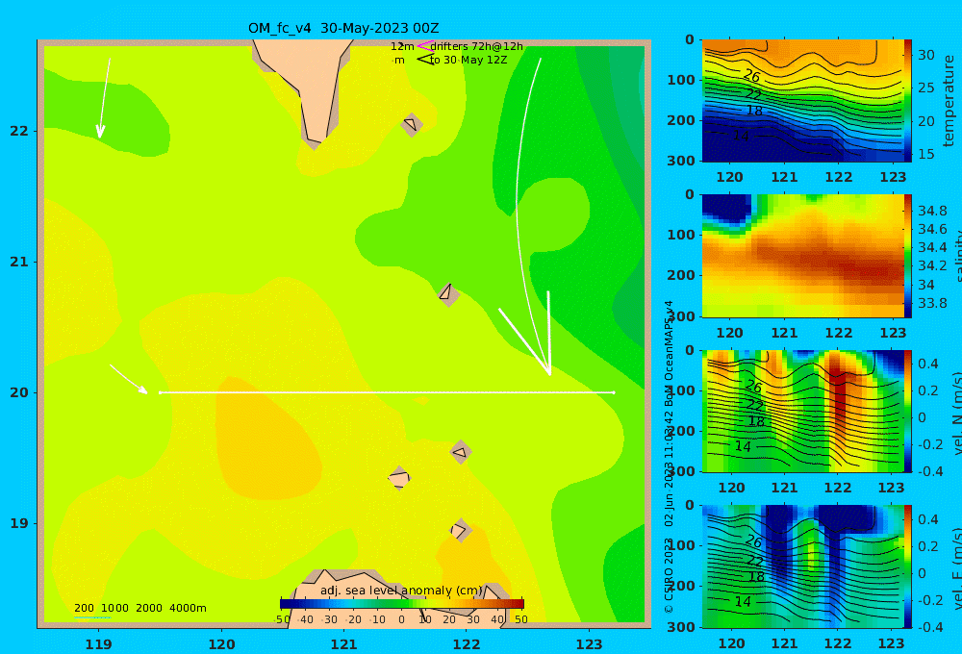Click the latitude tick label 19 on main map
The height and width of the screenshot is (654, 962).
[x=19, y=523]
